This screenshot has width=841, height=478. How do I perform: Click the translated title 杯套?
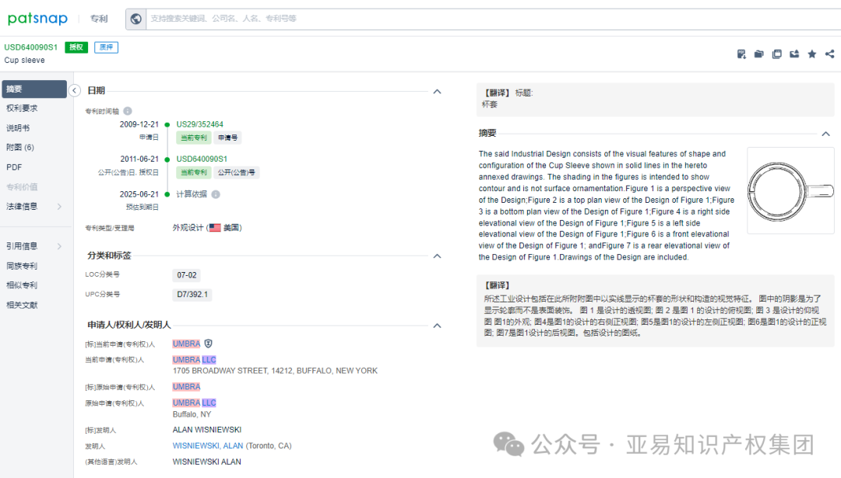[x=489, y=104]
